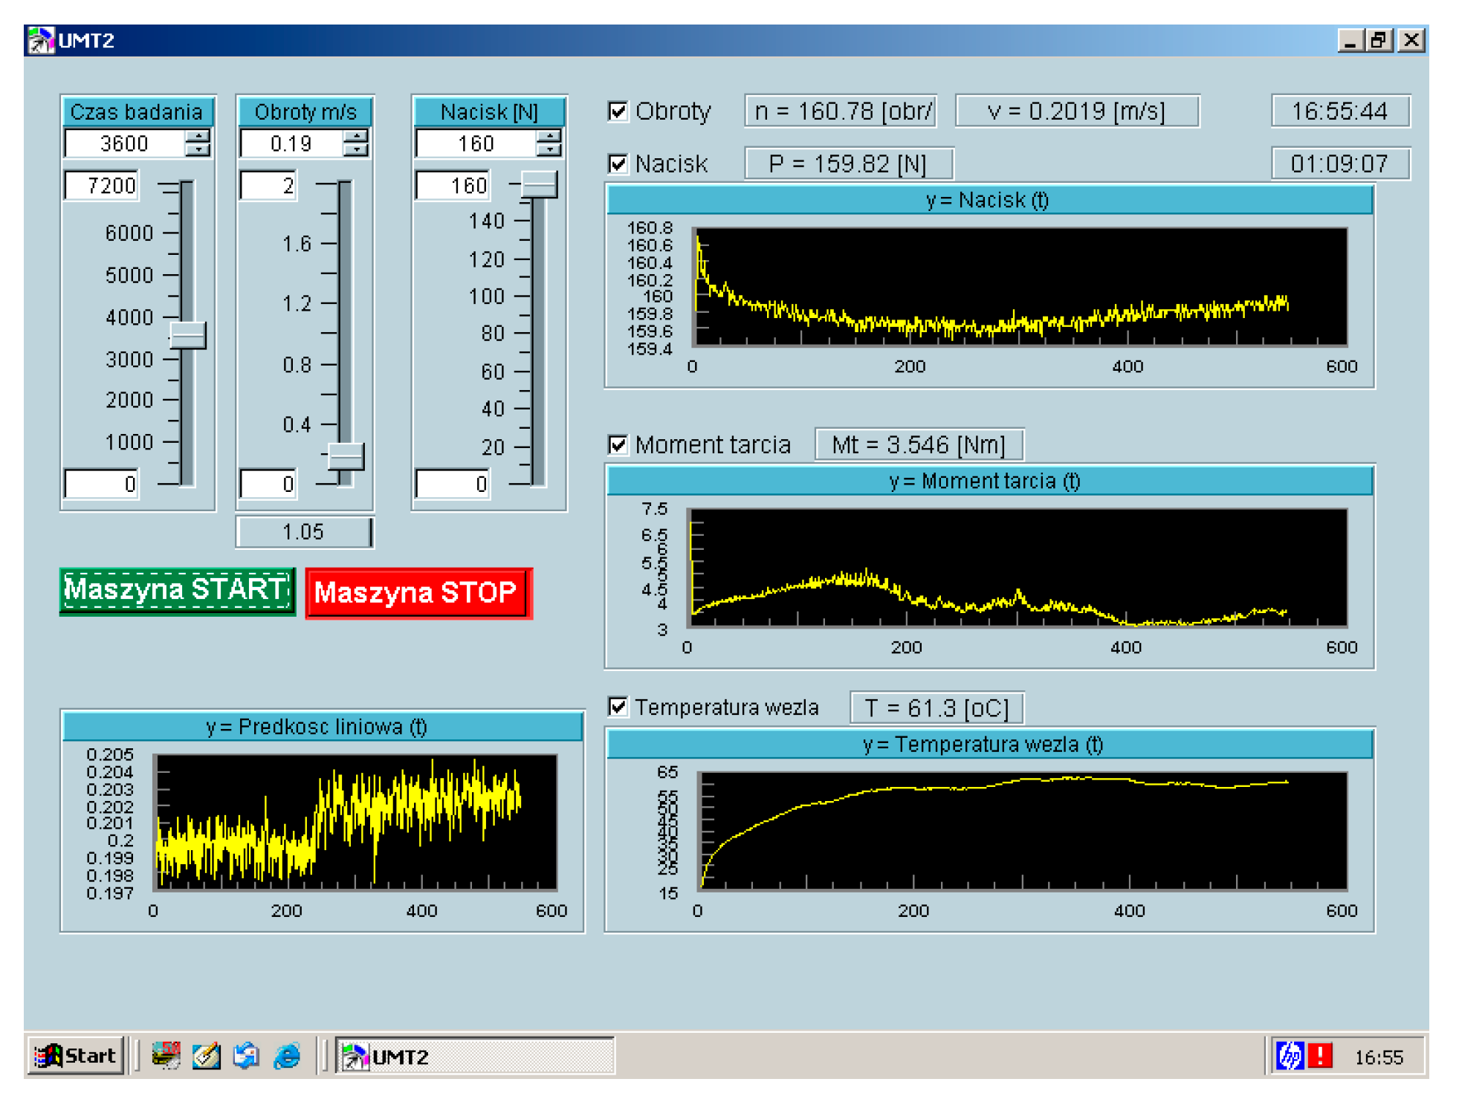Disable the Moment tarcia checkbox
1459x1102 pixels.
point(618,444)
